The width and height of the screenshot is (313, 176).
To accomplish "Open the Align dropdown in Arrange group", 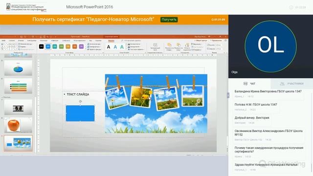I will pos(197,44).
